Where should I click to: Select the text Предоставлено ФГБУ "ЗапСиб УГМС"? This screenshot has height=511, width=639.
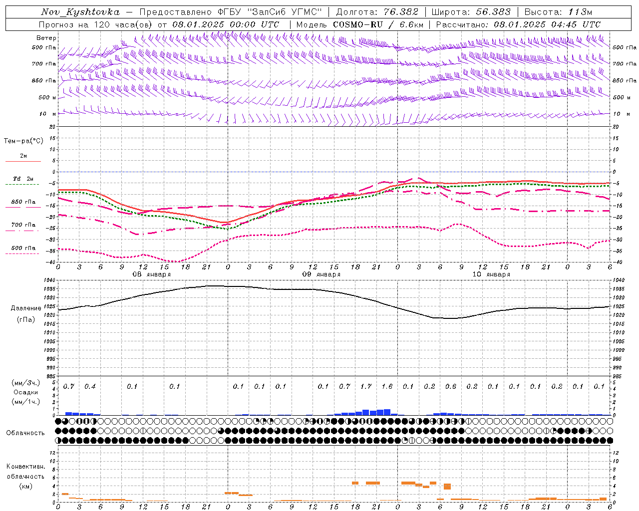(231, 12)
